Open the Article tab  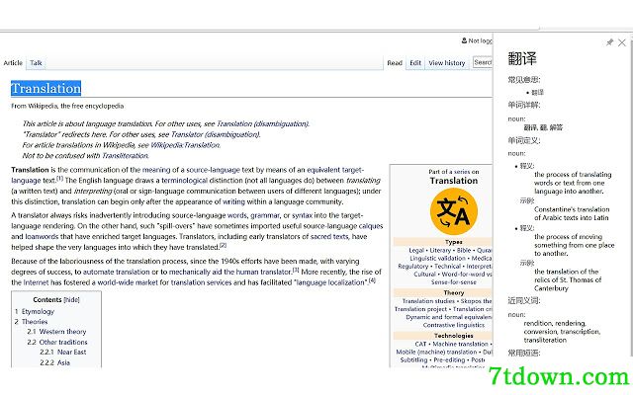[13, 63]
